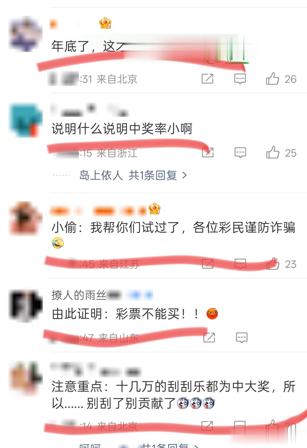Open 岛上依人 user profile link

(x=101, y=175)
